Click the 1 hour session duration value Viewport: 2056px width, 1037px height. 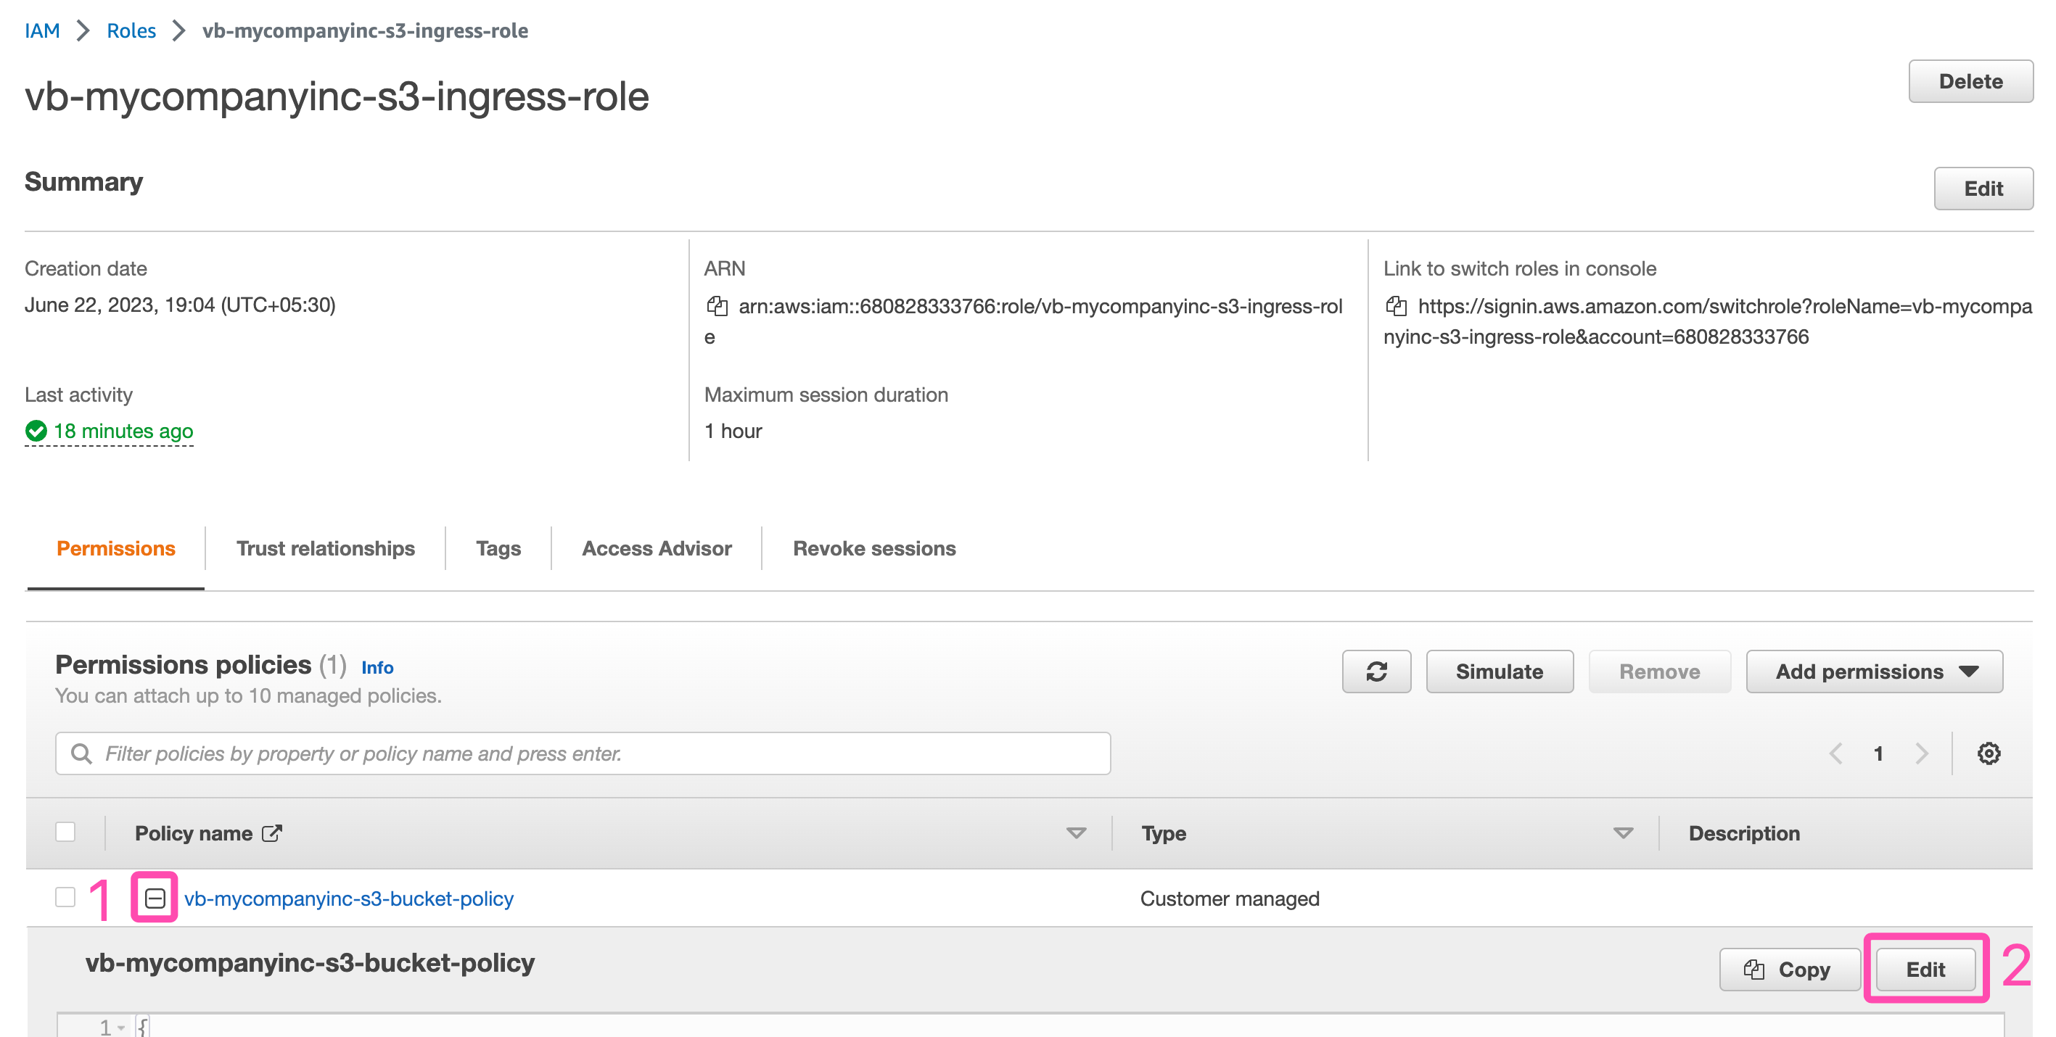[x=733, y=431]
